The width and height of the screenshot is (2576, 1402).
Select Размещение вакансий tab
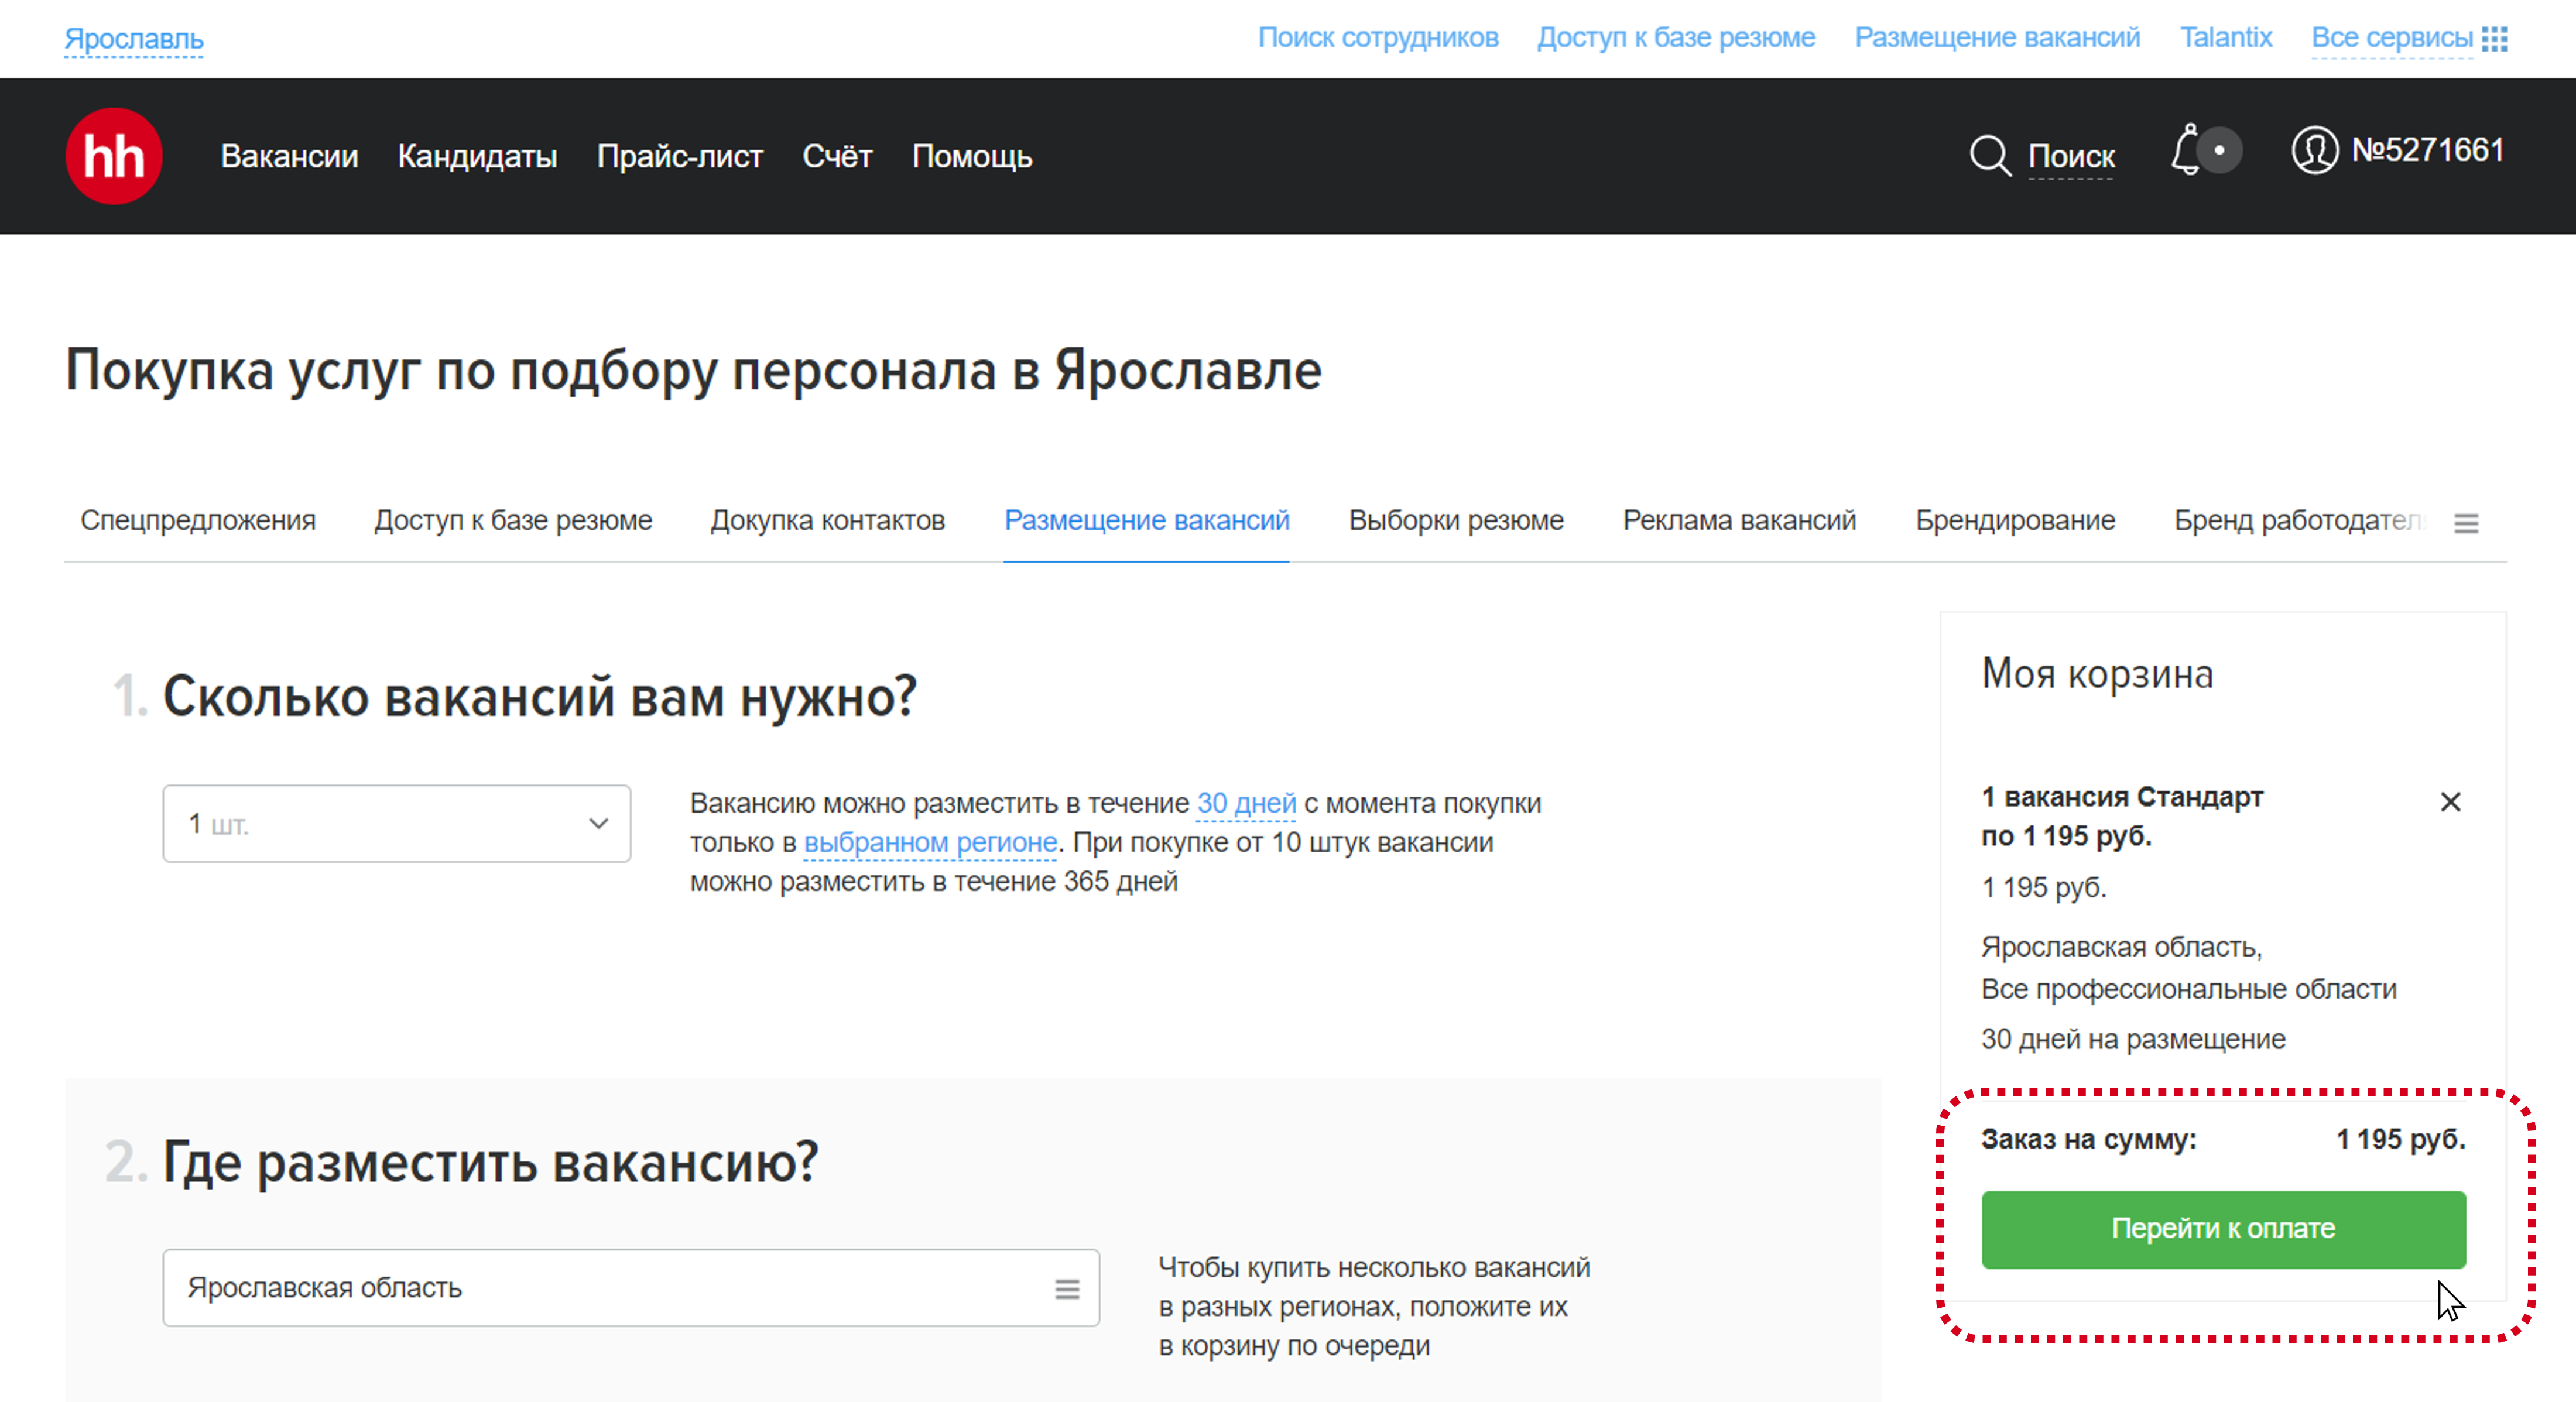1147,520
